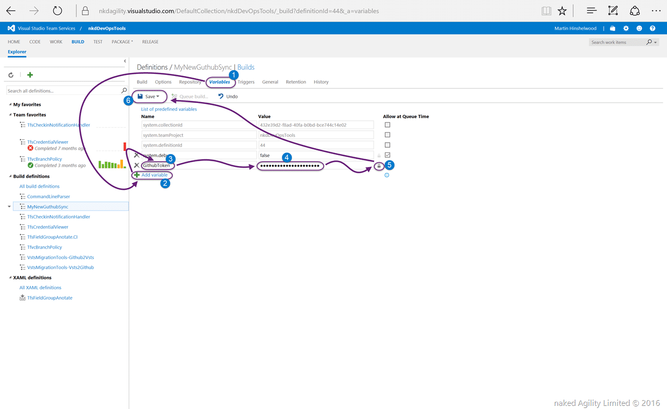Viewport: 667px width, 409px height.
Task: Open List of predefined variables link
Action: tap(169, 109)
